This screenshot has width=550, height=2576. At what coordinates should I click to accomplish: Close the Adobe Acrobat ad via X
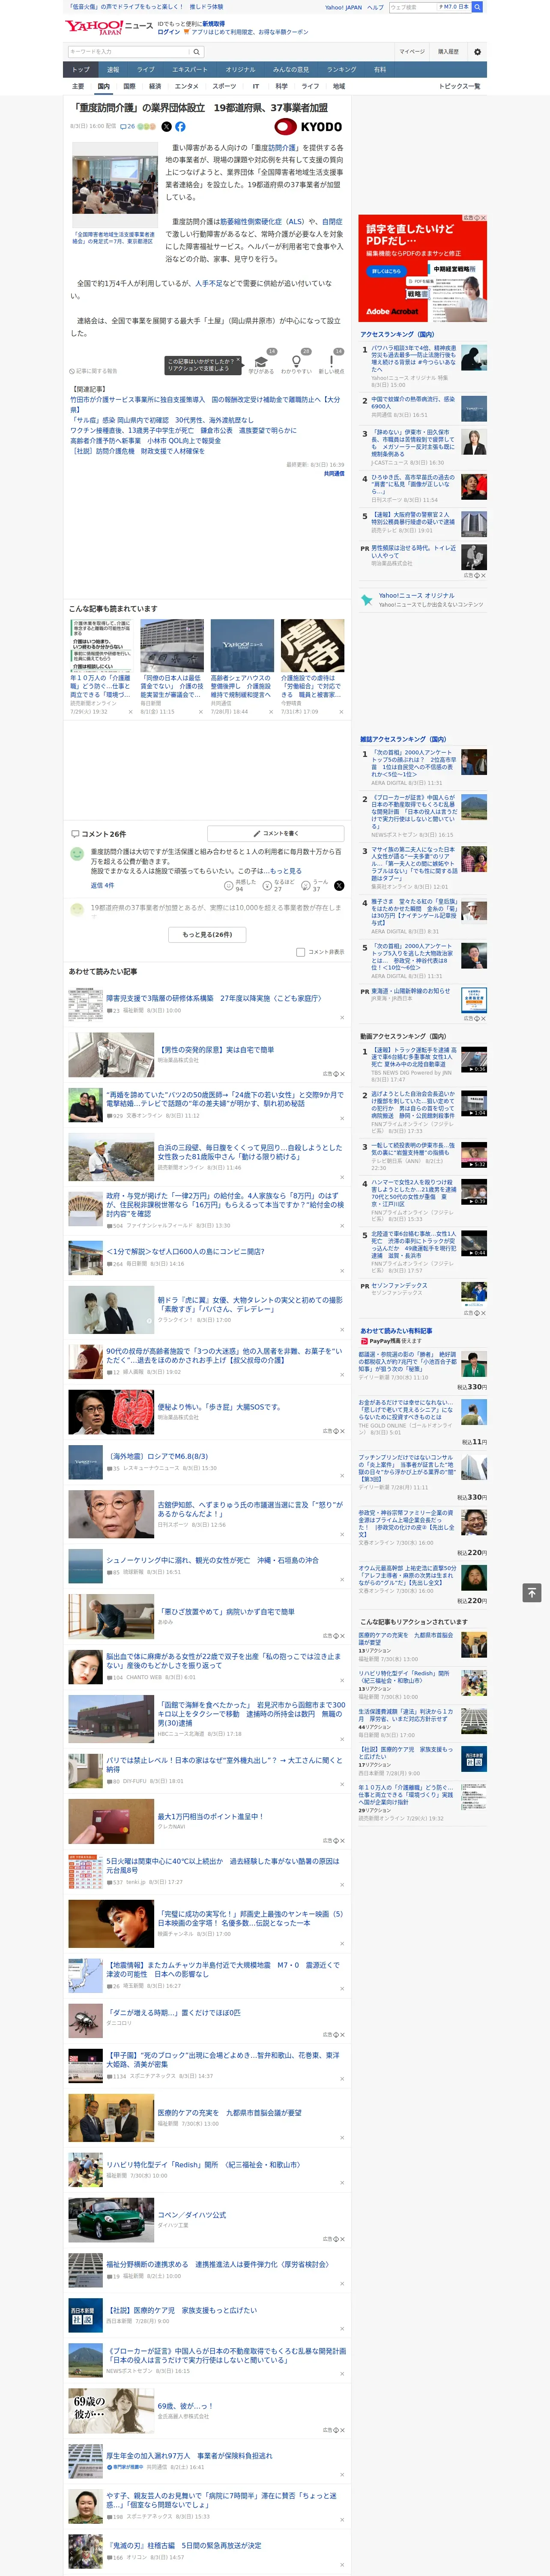483,218
